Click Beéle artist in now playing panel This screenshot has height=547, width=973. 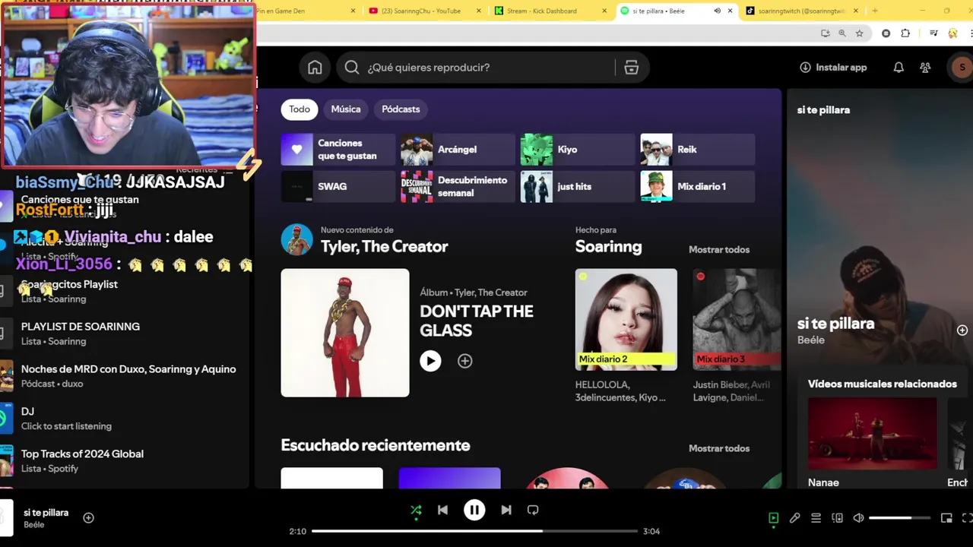pos(810,340)
